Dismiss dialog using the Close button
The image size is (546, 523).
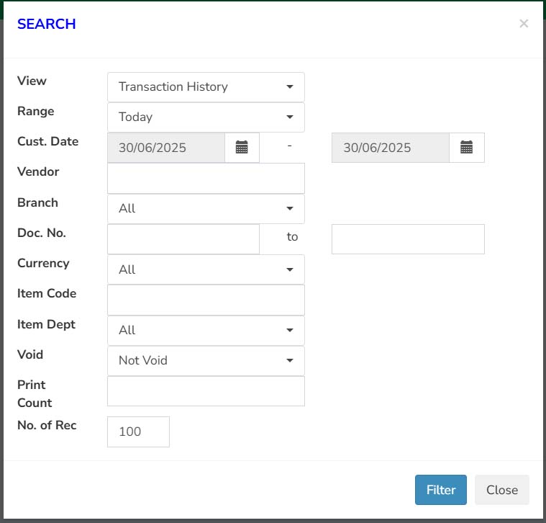(x=502, y=490)
